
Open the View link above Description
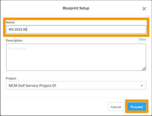pyautogui.click(x=142, y=39)
